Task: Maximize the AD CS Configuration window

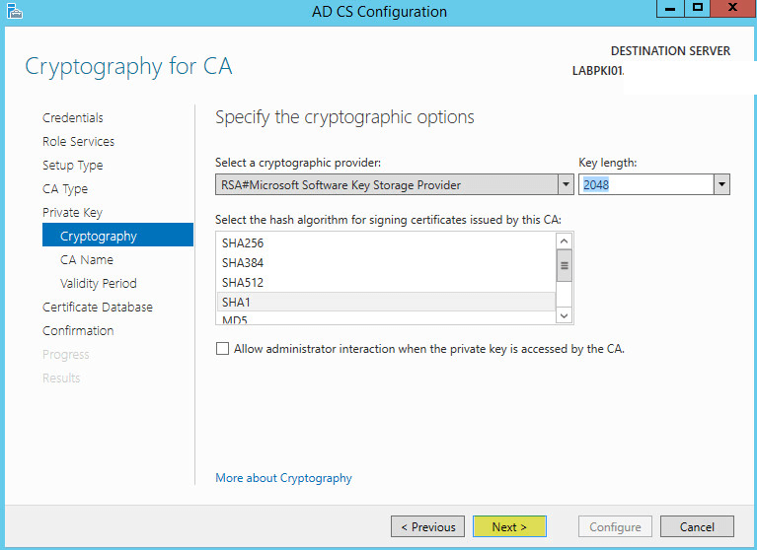Action: [x=698, y=8]
